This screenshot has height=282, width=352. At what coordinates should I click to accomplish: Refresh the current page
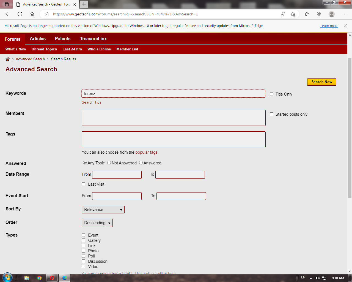(x=20, y=14)
